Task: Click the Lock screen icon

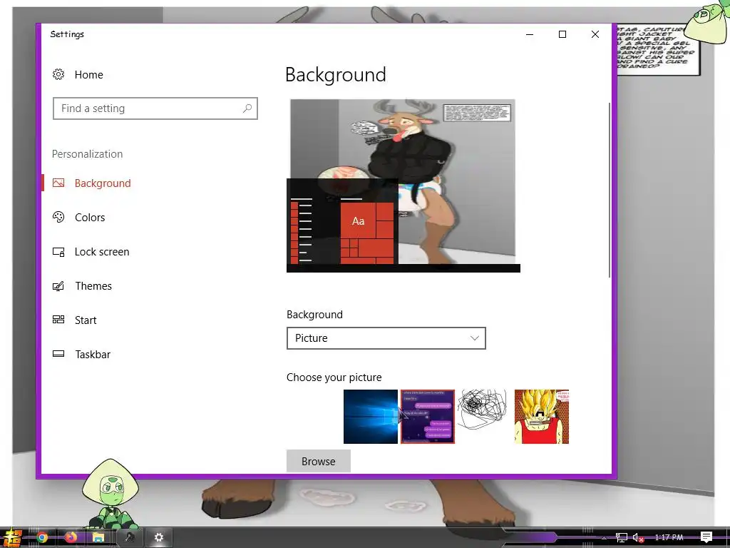Action: pyautogui.click(x=58, y=252)
